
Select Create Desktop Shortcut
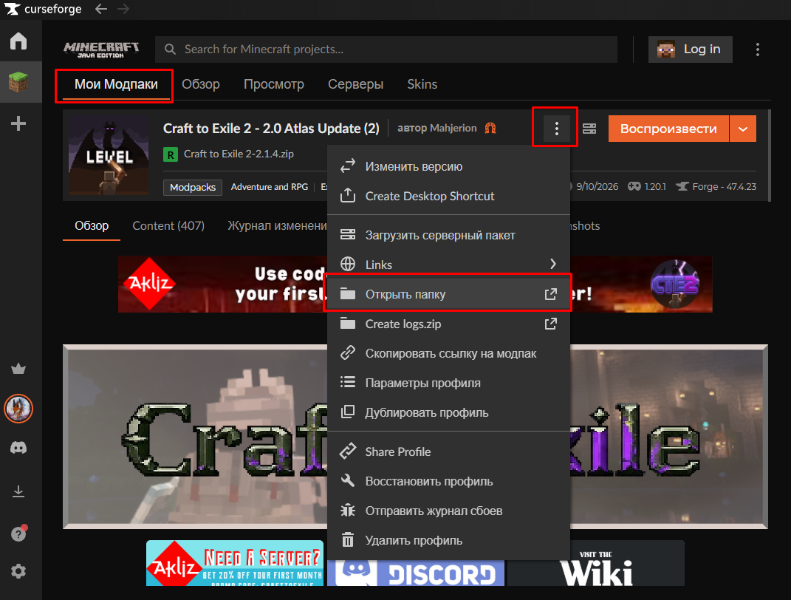[448, 196]
